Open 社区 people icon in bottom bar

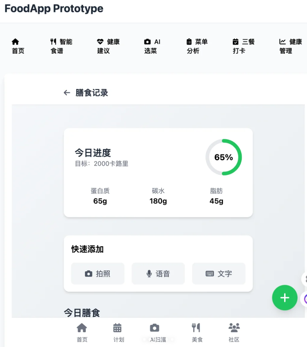point(234,328)
